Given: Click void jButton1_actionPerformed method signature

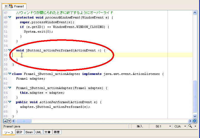Looking at the screenshot, I should (61, 50).
